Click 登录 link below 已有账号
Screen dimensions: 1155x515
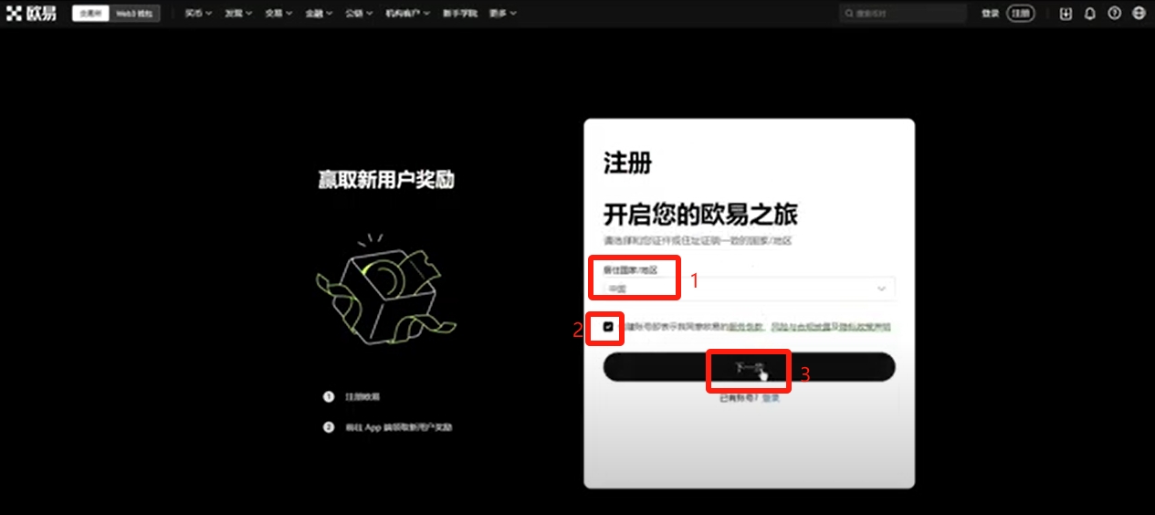(x=772, y=398)
